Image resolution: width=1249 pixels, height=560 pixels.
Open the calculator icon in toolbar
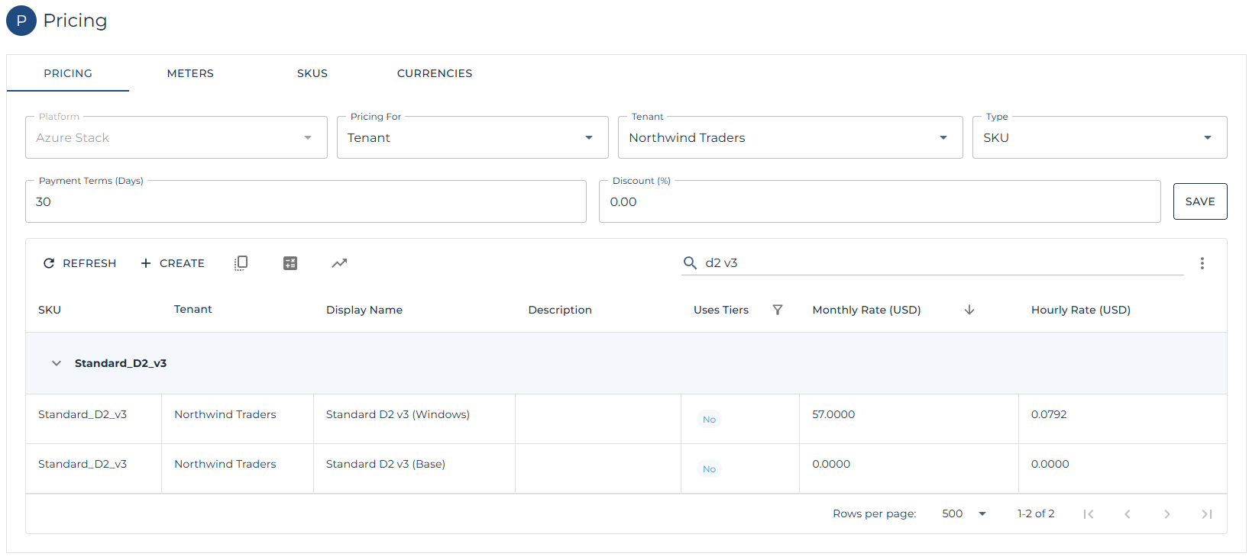[290, 263]
